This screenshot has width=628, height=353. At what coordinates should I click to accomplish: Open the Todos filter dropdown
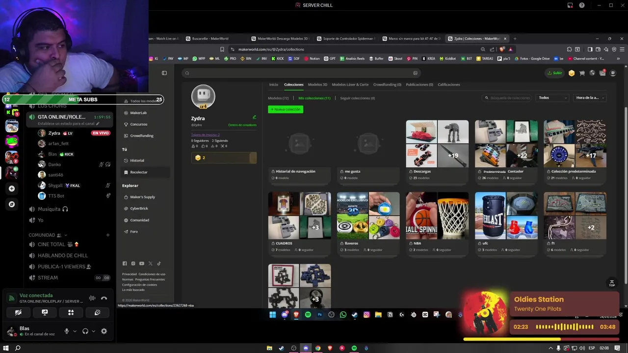[x=552, y=98]
